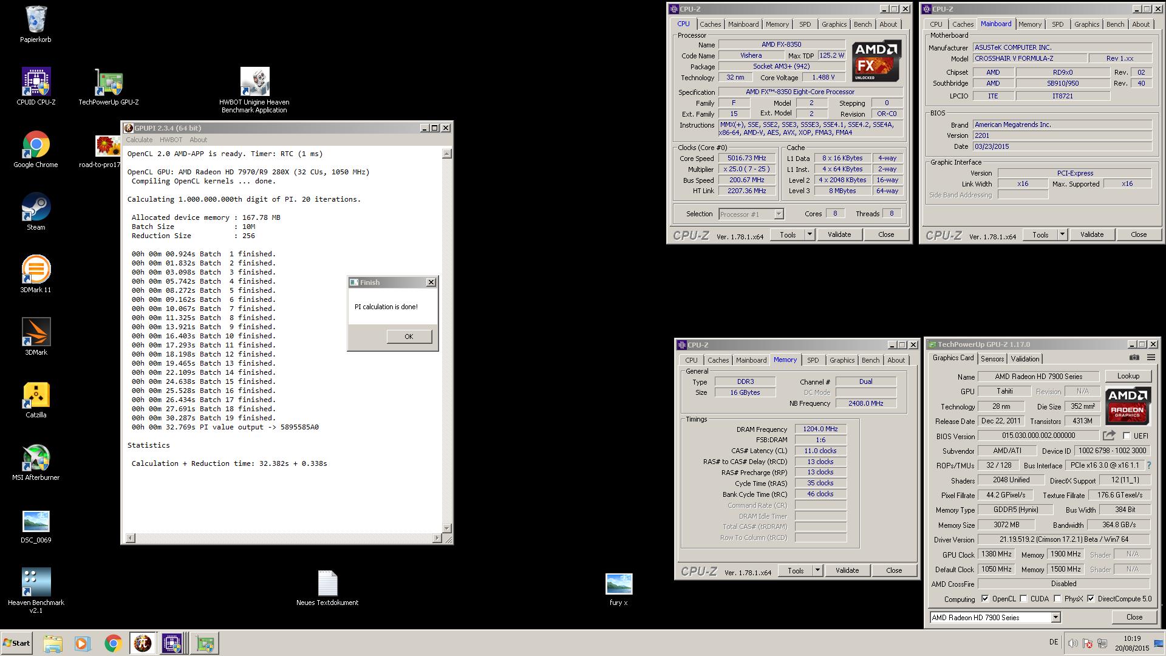The height and width of the screenshot is (656, 1166).
Task: Open the HWBOT menu in GPUPI
Action: [x=171, y=140]
